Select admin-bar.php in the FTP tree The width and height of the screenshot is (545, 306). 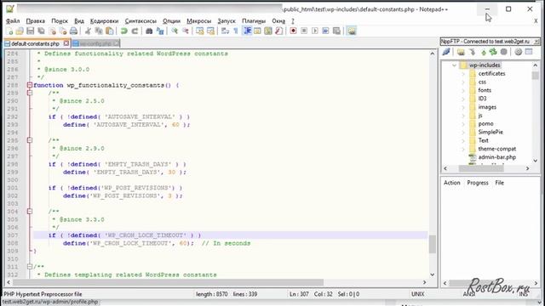[x=497, y=157]
